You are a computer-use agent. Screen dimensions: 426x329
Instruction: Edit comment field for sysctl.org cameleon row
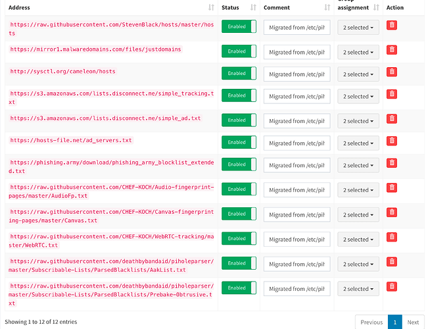point(296,74)
